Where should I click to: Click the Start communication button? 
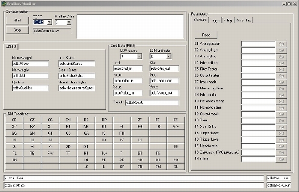pyautogui.click(x=18, y=20)
